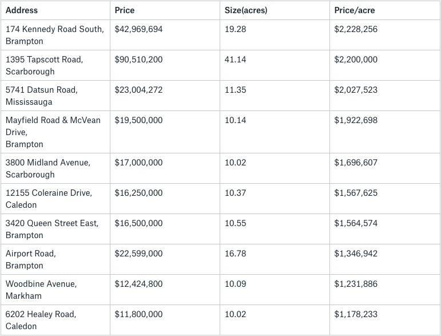441x336 pixels.
Task: Select the 6202 Healey Road cell
Action: 41,320
